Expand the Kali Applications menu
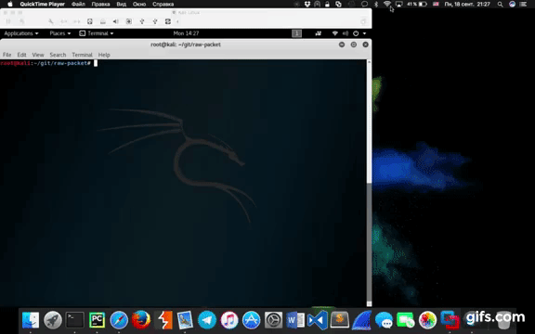Viewport: 535px width, 334px height. tap(21, 33)
